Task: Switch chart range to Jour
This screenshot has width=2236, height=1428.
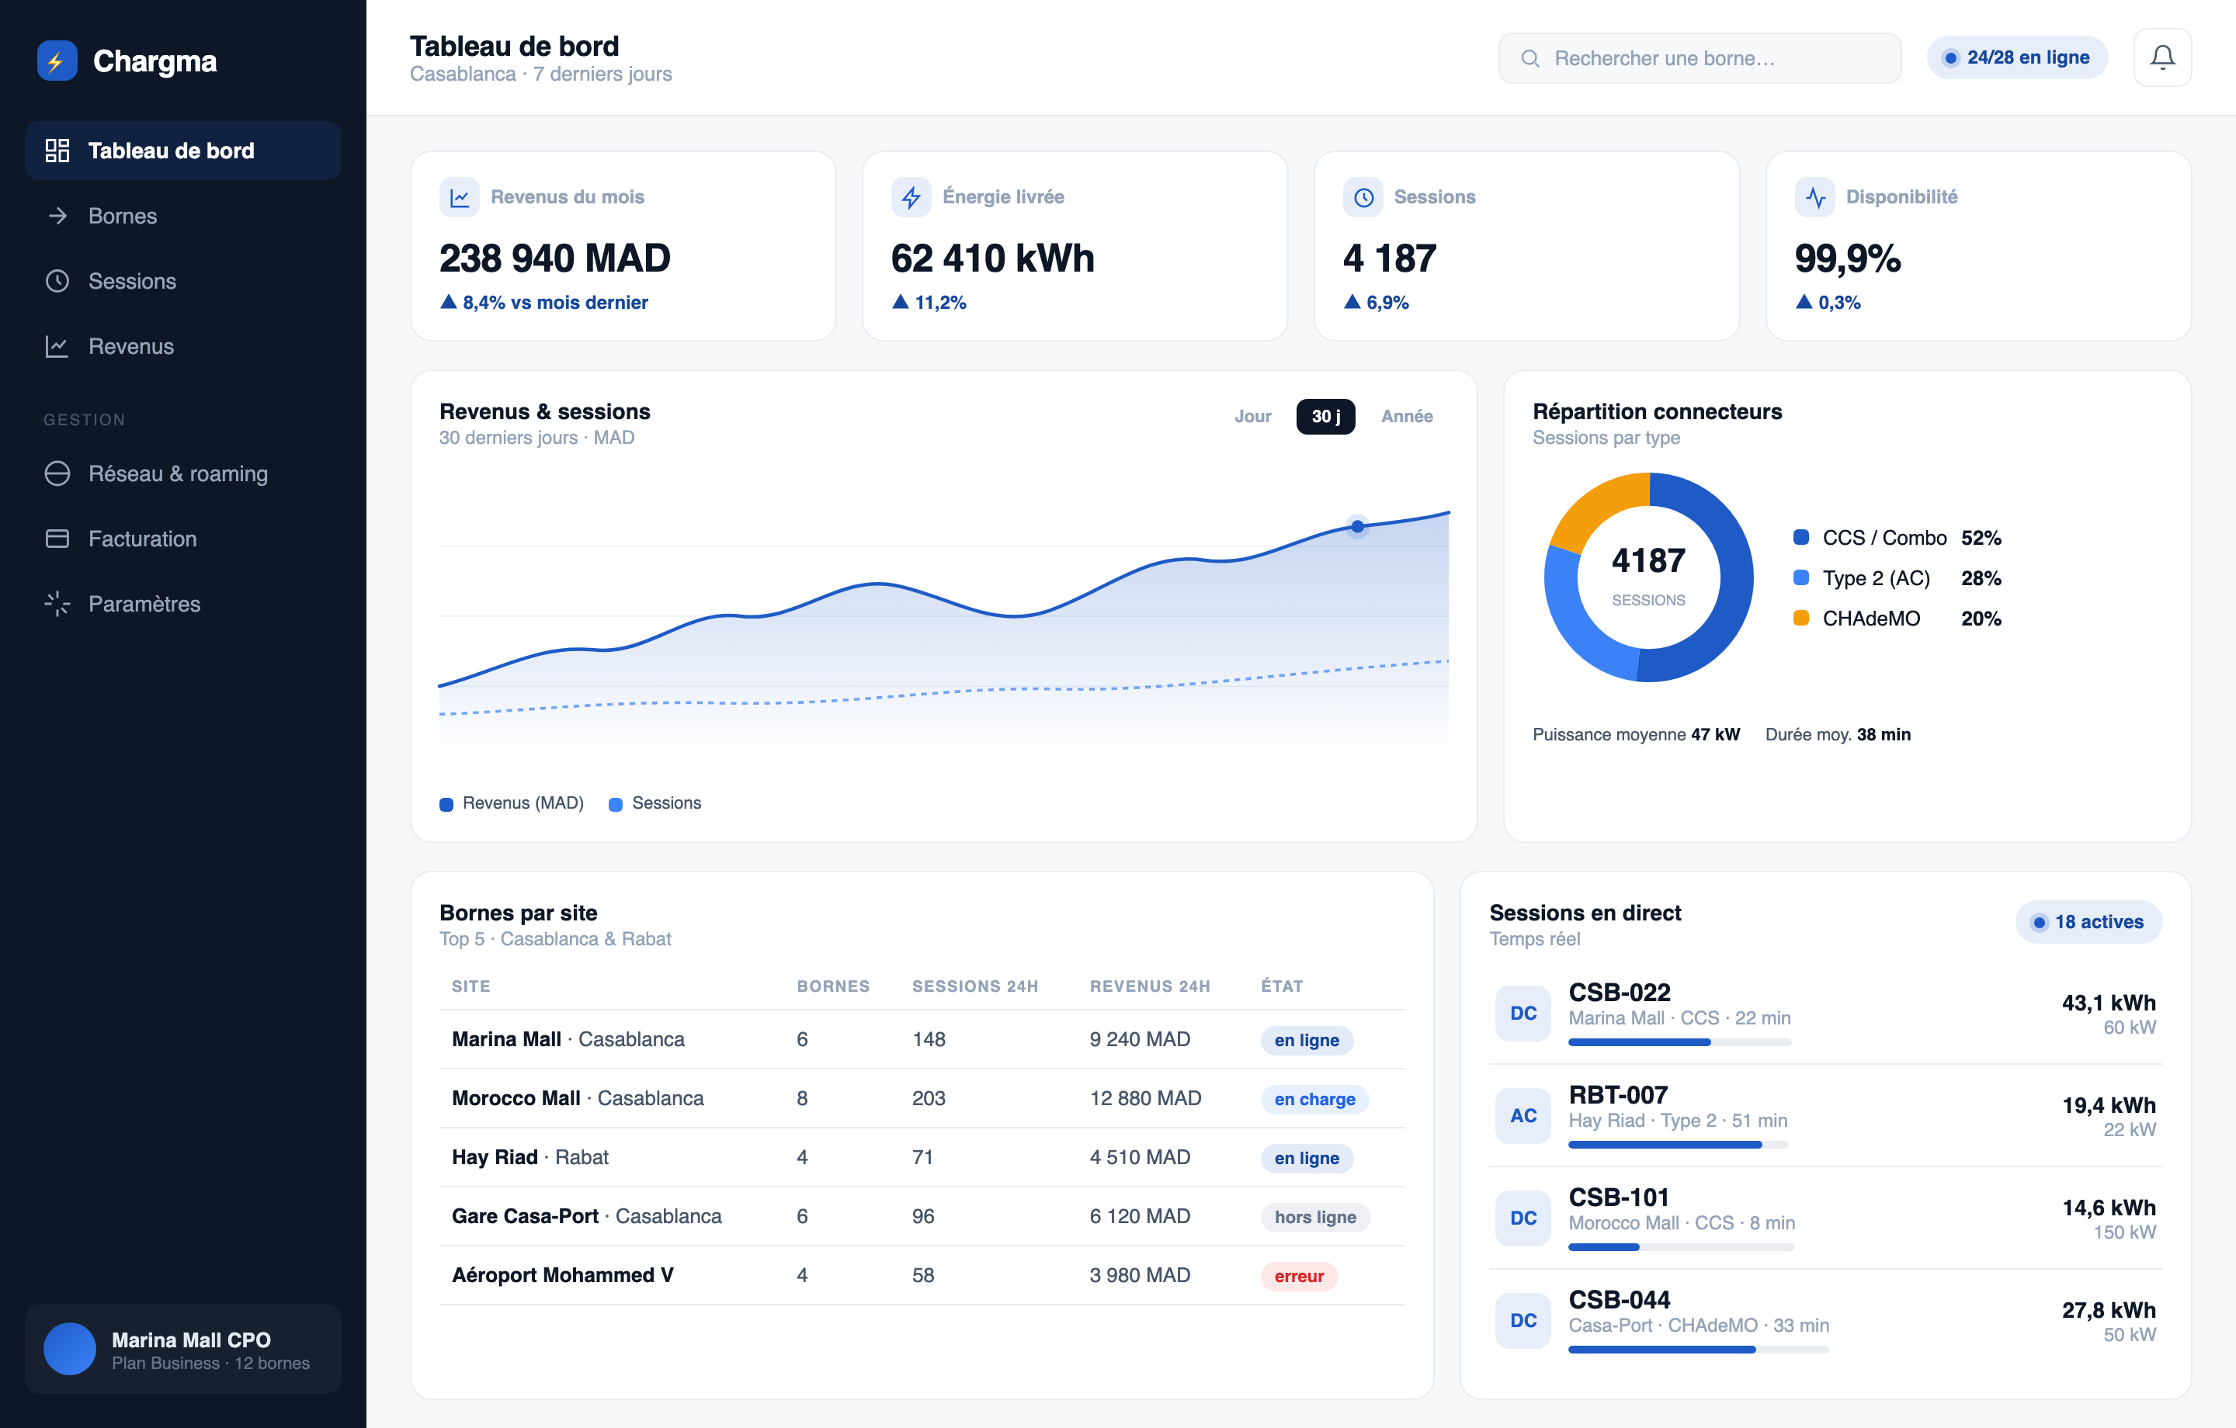Action: point(1252,416)
